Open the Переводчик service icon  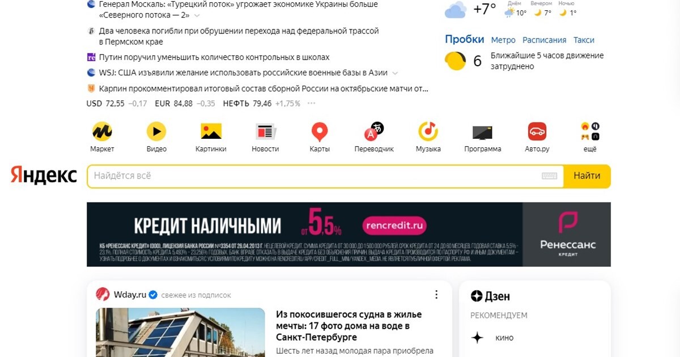click(x=374, y=132)
